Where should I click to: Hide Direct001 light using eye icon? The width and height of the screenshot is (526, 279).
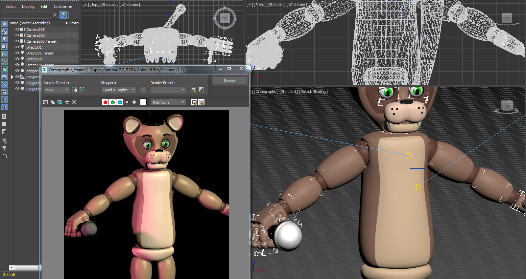[17, 47]
